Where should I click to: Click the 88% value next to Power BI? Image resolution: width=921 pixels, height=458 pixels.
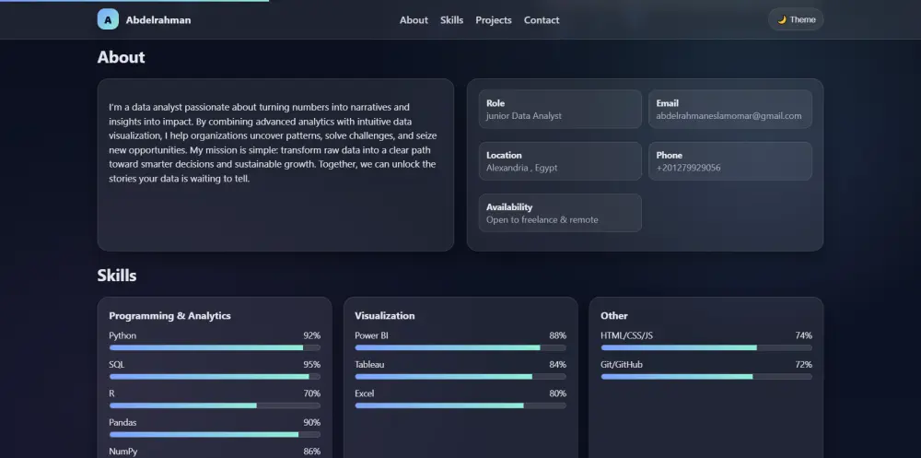click(557, 335)
